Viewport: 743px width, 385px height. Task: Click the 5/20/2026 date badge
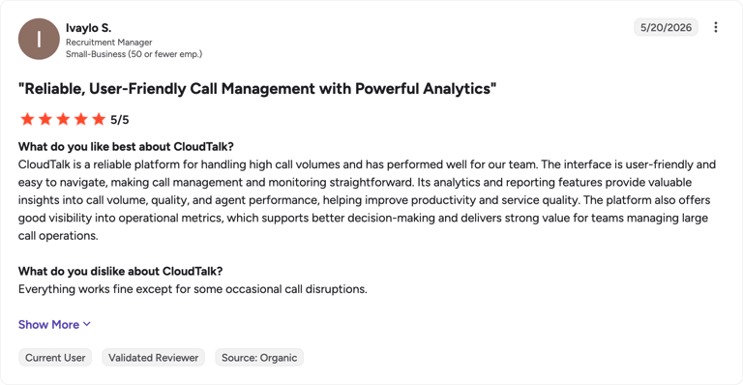pyautogui.click(x=666, y=27)
